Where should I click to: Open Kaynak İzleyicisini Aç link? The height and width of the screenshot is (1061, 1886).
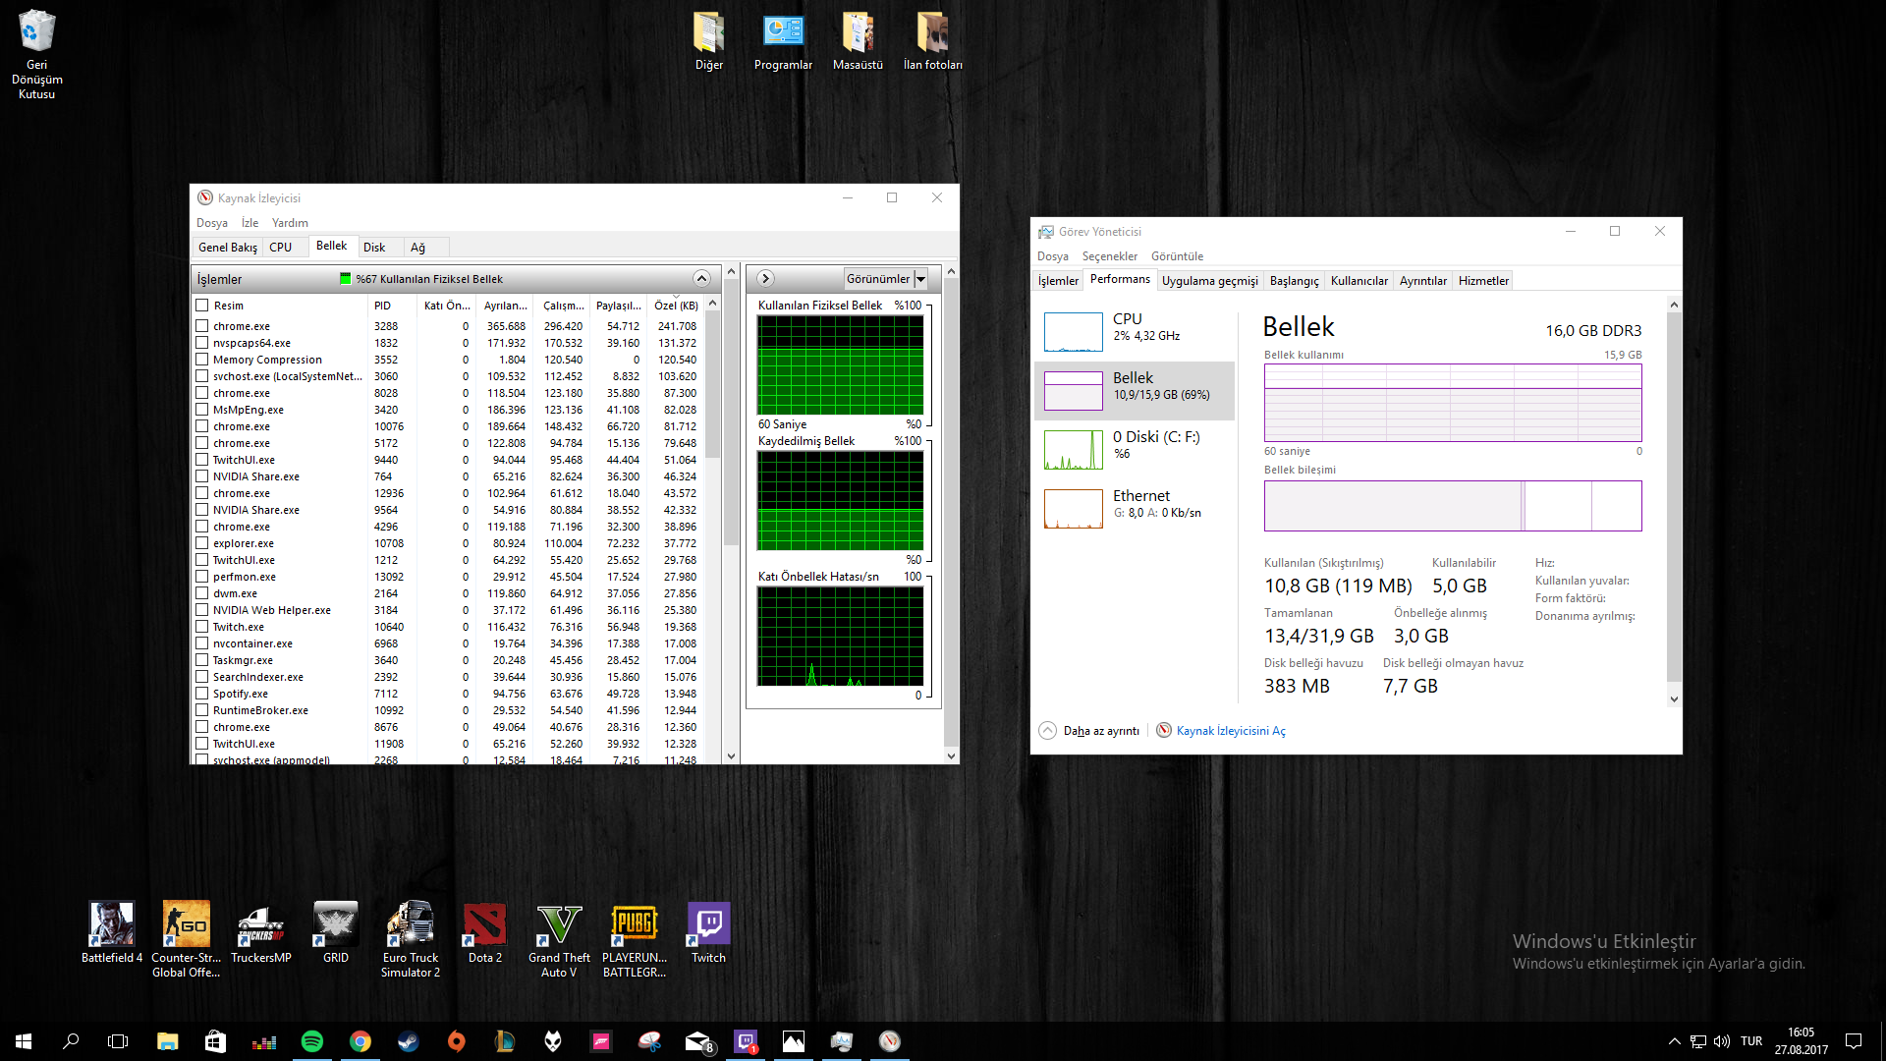coord(1231,731)
